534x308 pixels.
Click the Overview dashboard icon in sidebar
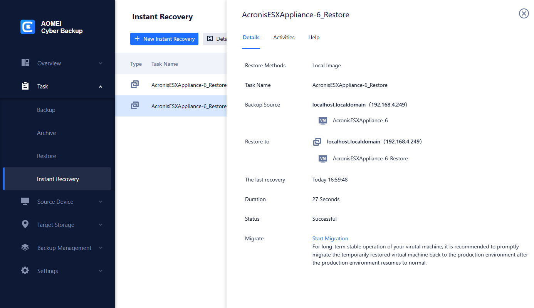(x=25, y=63)
